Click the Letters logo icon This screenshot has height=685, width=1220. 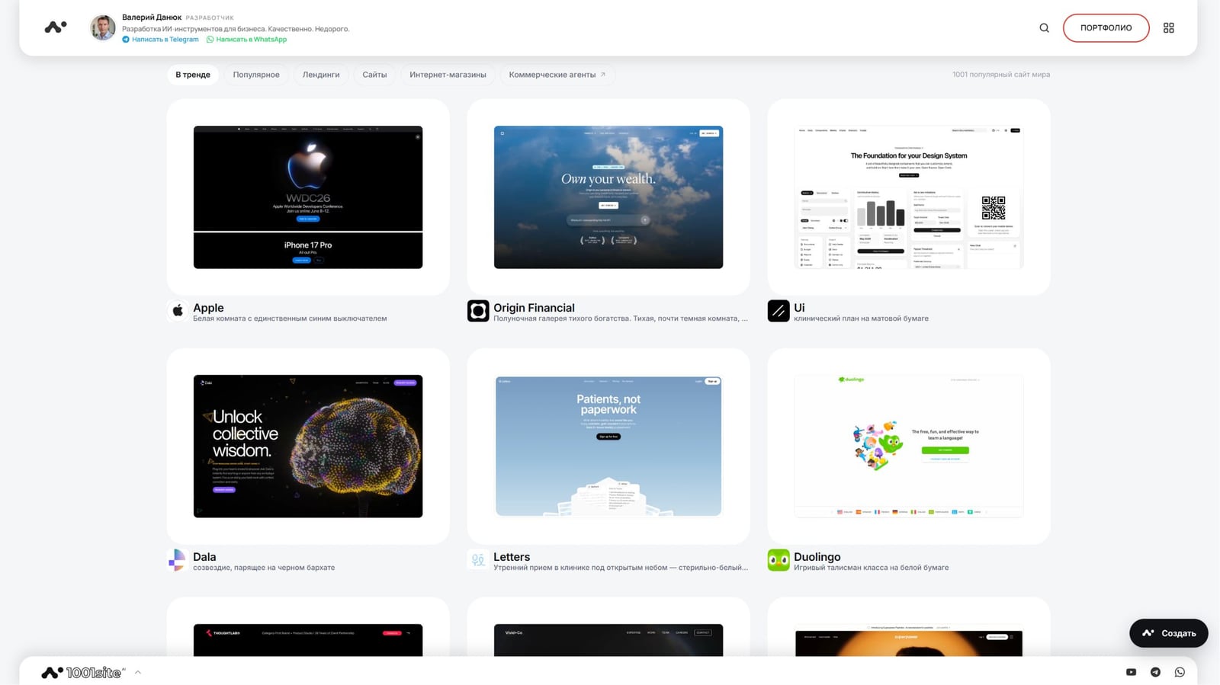(478, 560)
